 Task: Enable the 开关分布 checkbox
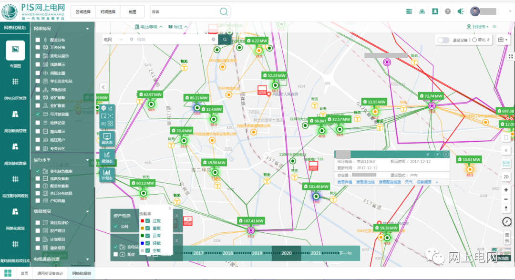(x=38, y=47)
